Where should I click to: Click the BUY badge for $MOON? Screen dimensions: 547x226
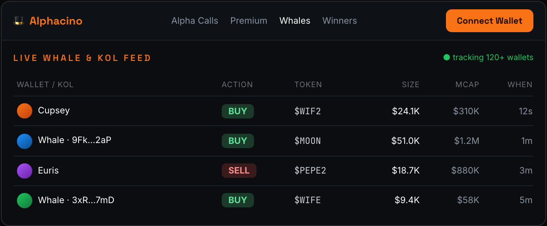238,141
